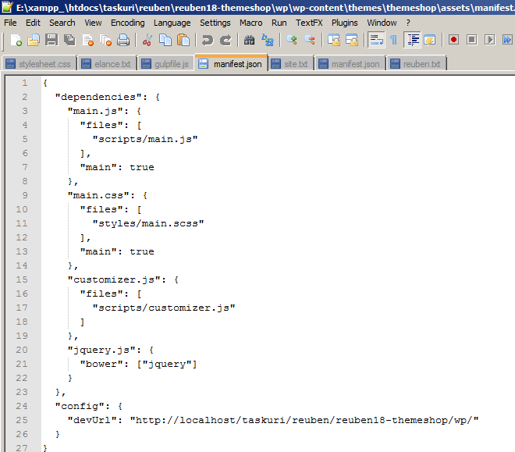Zoom in with the magnifier plus icon
This screenshot has height=452, width=515.
point(291,40)
